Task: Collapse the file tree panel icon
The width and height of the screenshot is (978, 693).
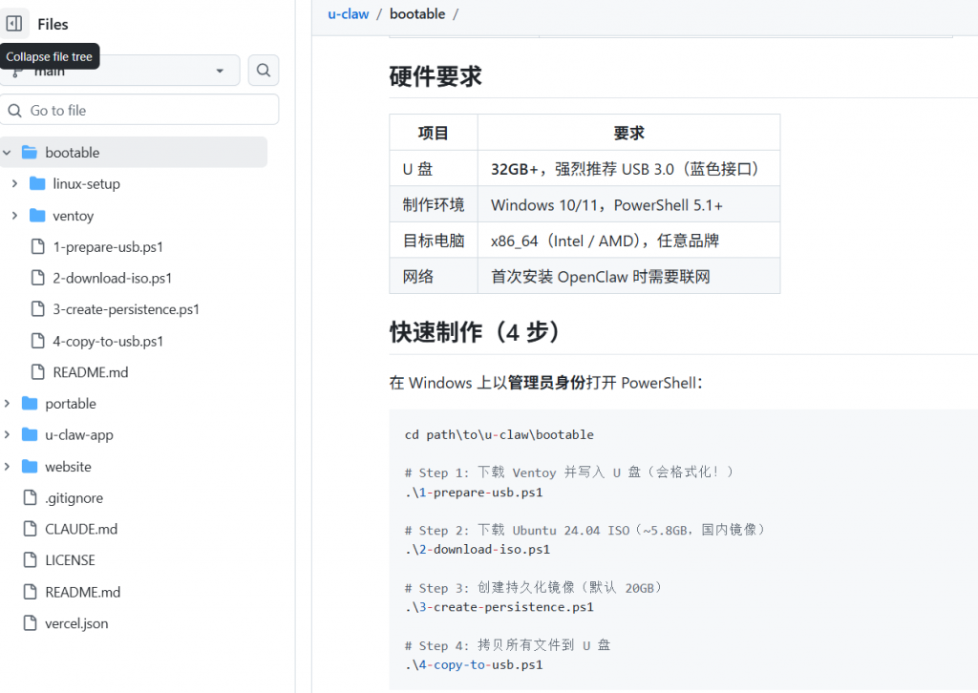Action: point(14,24)
